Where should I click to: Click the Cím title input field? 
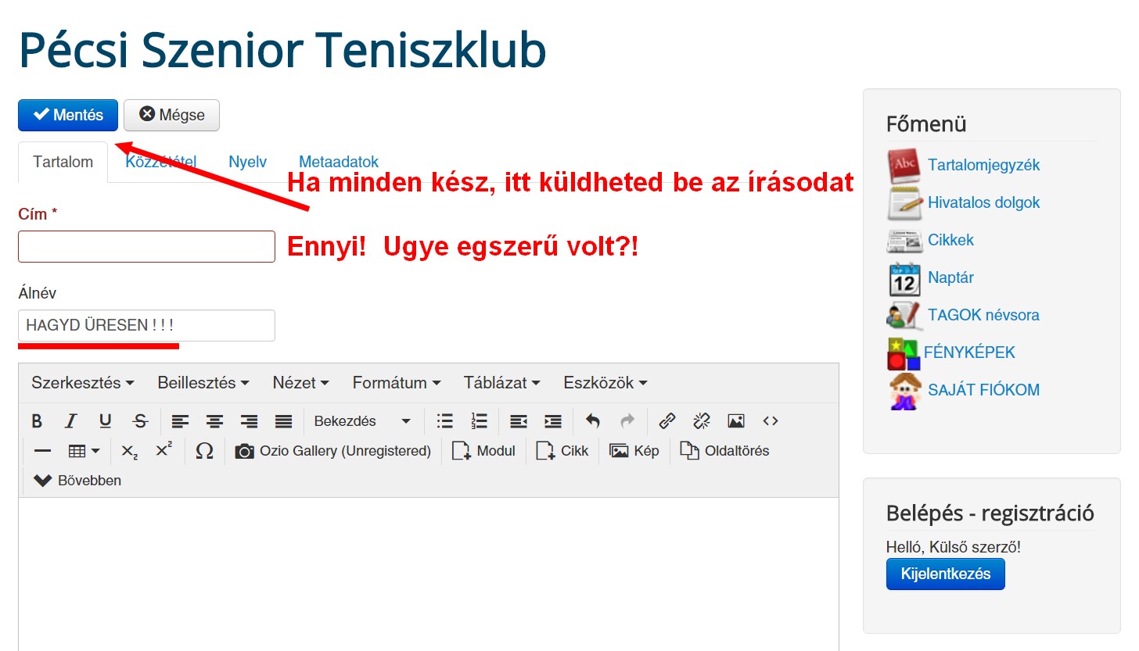146,246
